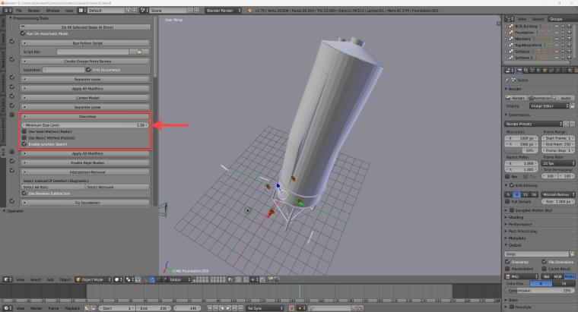Open the Object properties cube icon
This screenshot has width=578, height=312.
coord(545,71)
